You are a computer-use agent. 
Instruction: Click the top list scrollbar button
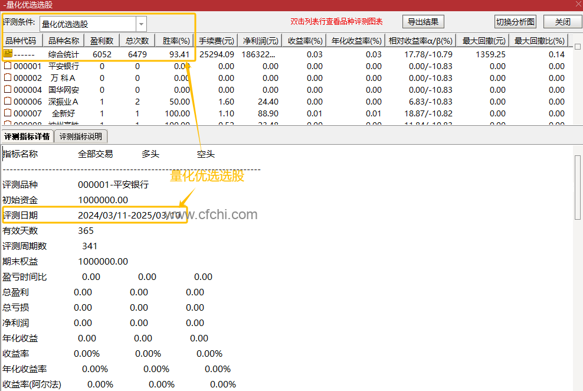(x=578, y=47)
